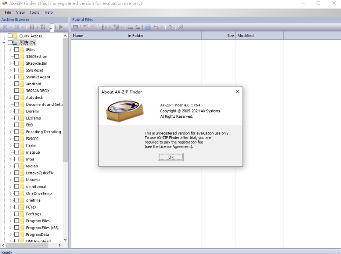Click the up arrow toolbar icon

pyautogui.click(x=170, y=27)
